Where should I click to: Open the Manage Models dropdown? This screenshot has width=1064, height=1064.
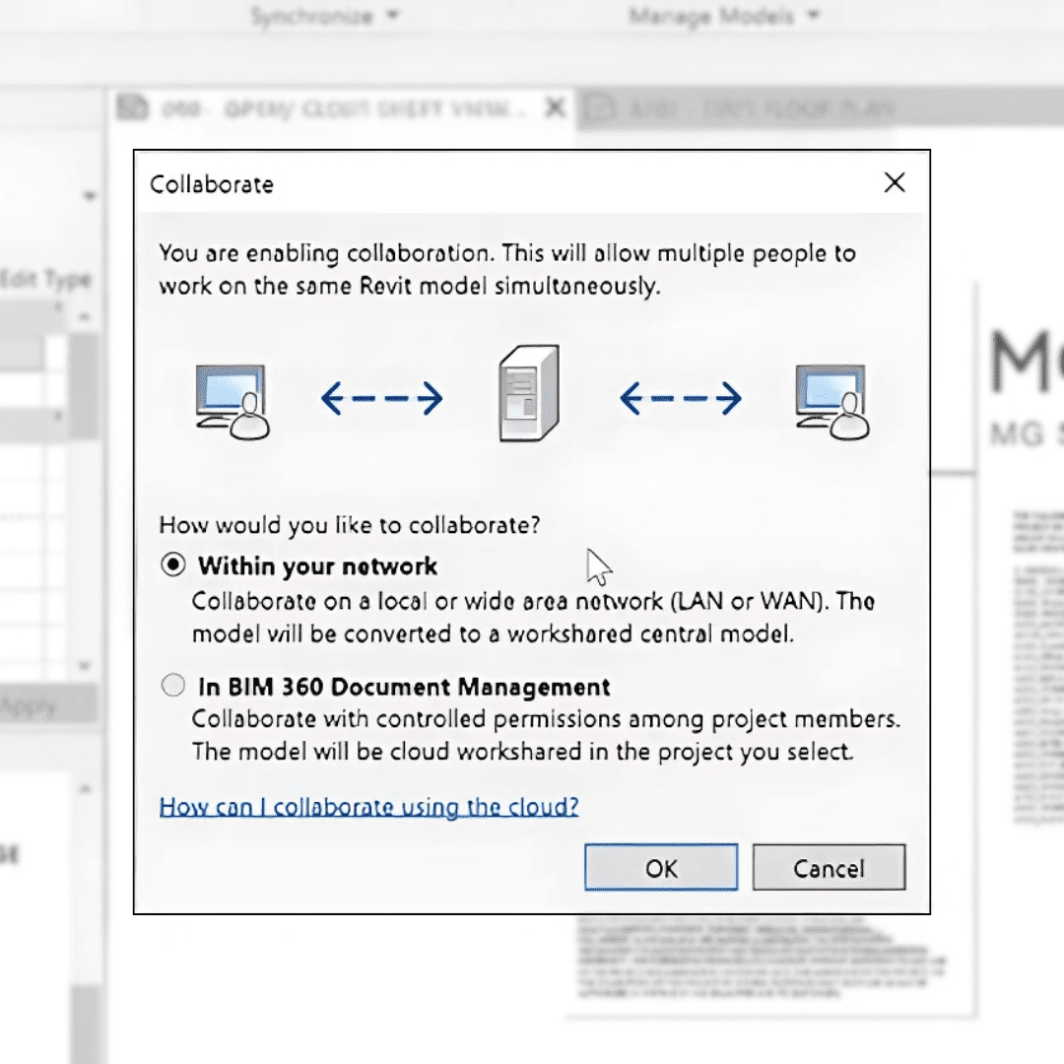(723, 17)
